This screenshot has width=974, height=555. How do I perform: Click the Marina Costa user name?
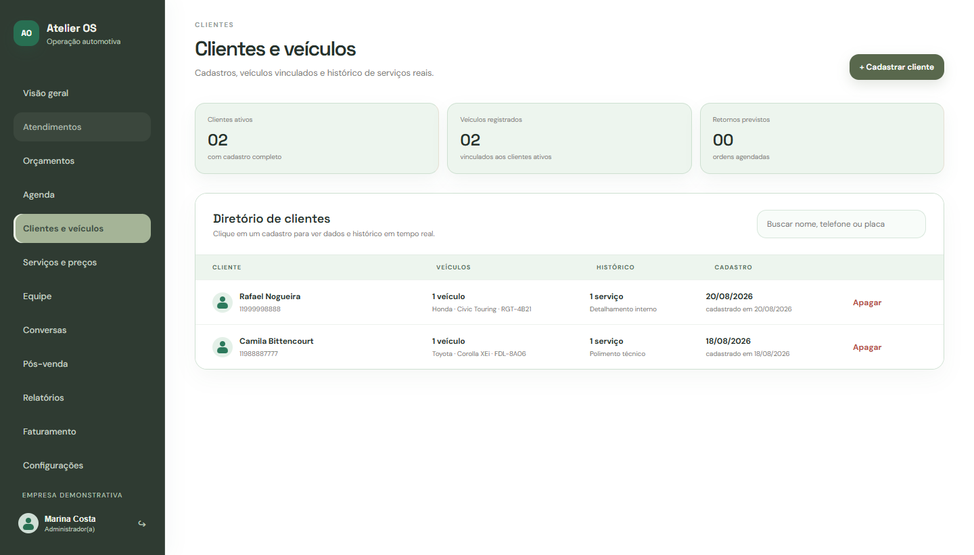click(x=70, y=519)
